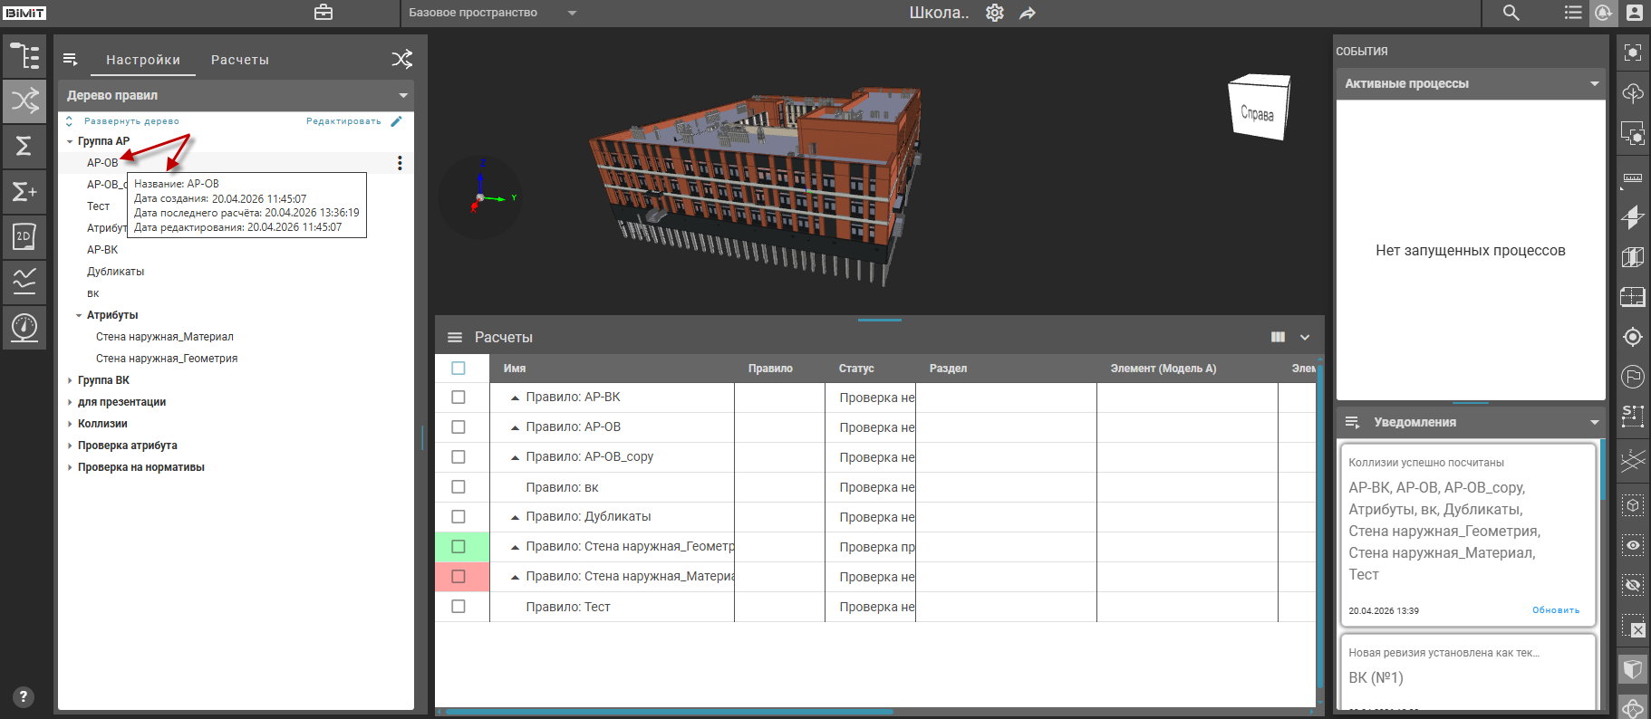This screenshot has height=719, width=1651.
Task: Click the gauge dashboard sidebar icon
Action: click(24, 326)
